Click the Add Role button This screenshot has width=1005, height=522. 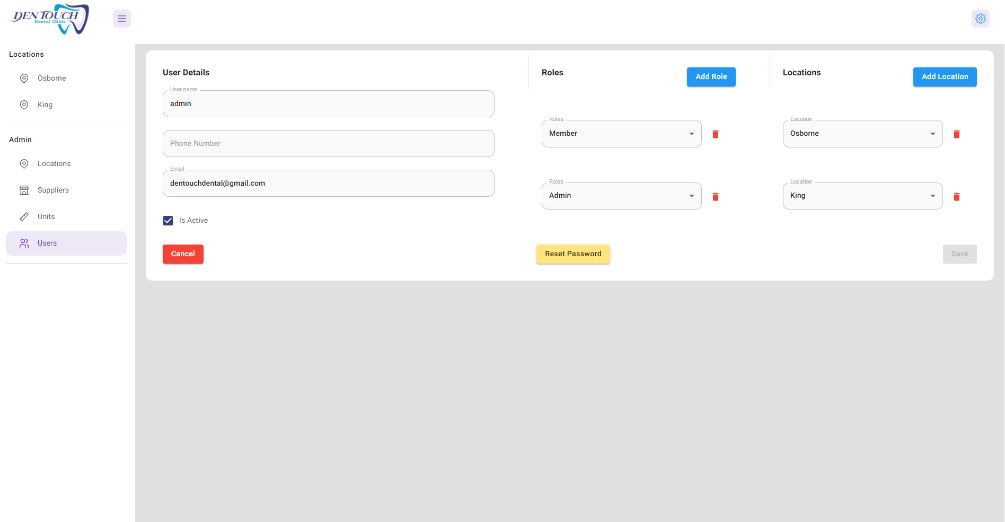click(711, 77)
